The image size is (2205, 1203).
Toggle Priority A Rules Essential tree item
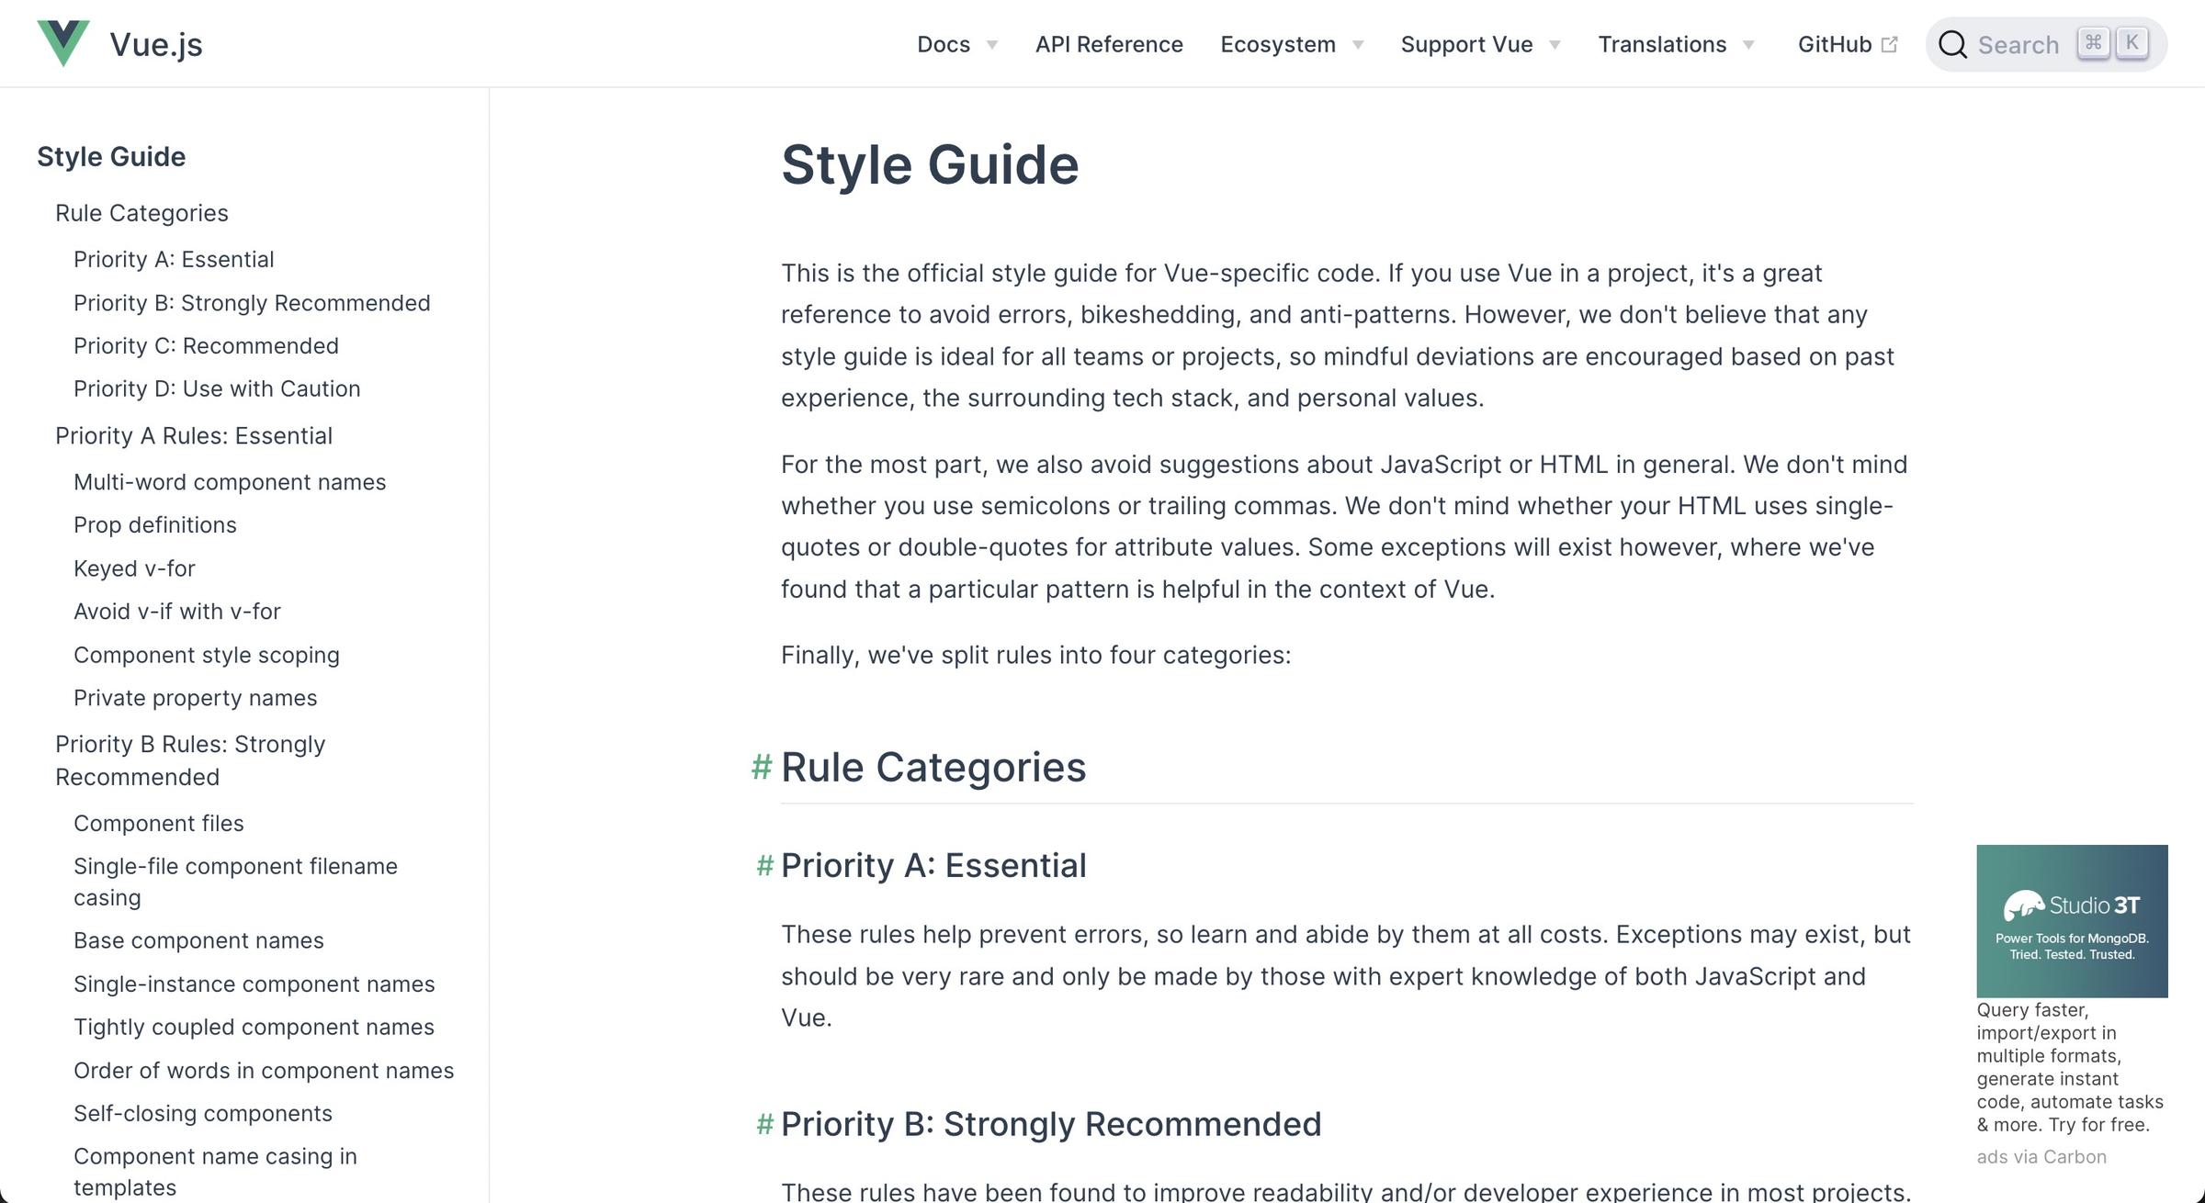click(x=193, y=434)
